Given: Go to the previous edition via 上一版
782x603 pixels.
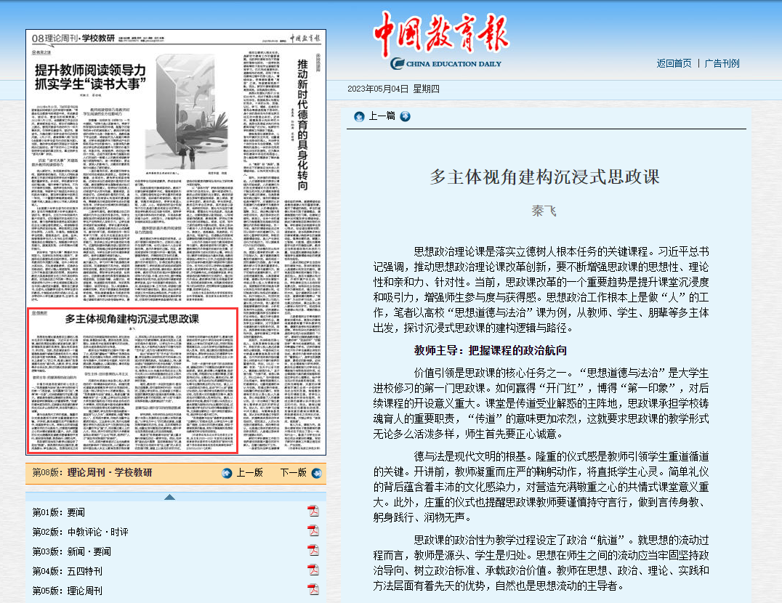Looking at the screenshot, I should 249,472.
